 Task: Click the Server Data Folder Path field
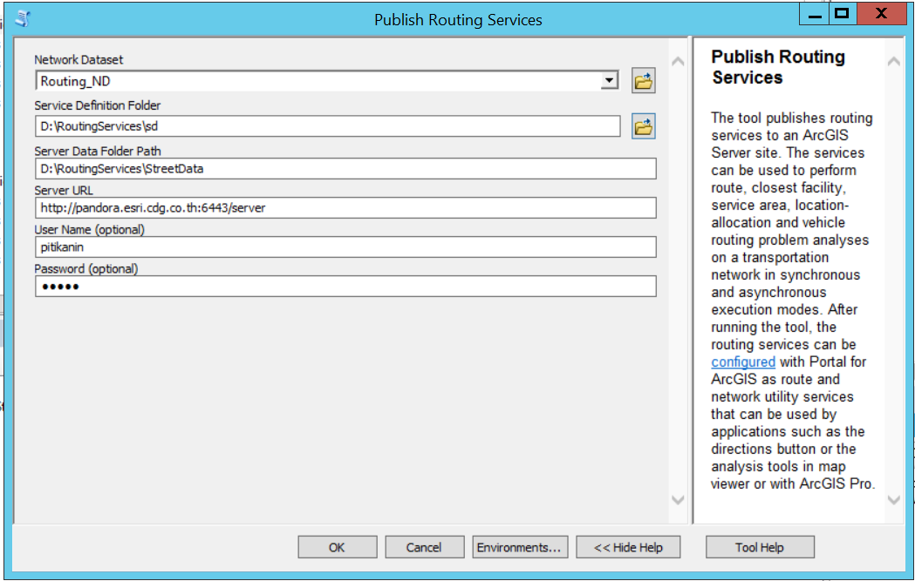point(345,168)
